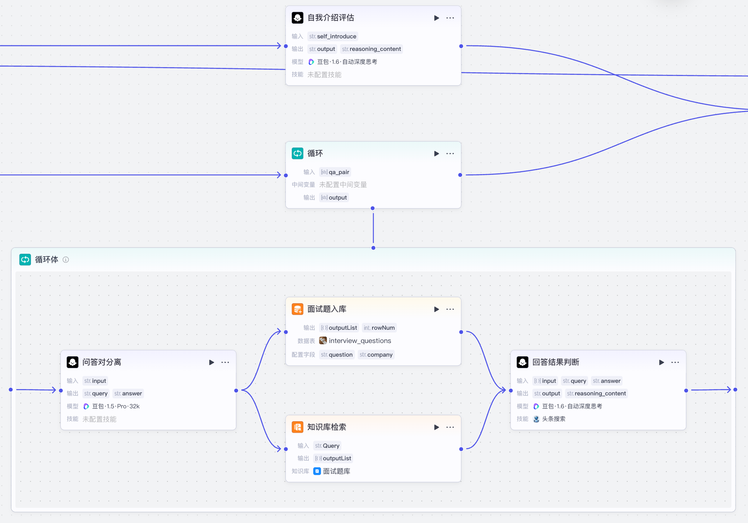Run the 知识库检索 node
Screen dimensions: 748x523
(x=436, y=427)
